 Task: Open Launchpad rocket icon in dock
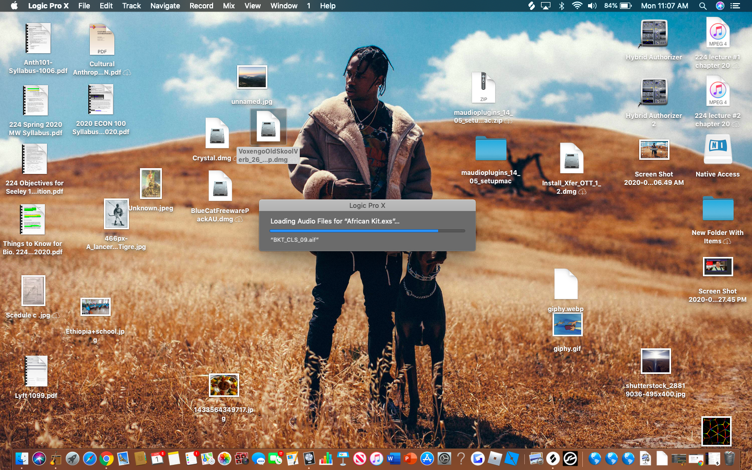pyautogui.click(x=73, y=459)
